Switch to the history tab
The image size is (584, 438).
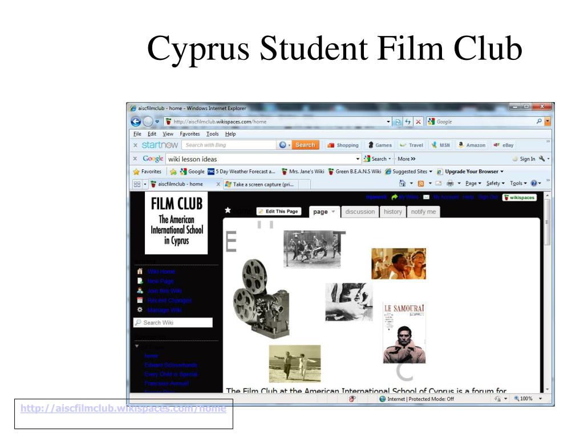tap(393, 212)
